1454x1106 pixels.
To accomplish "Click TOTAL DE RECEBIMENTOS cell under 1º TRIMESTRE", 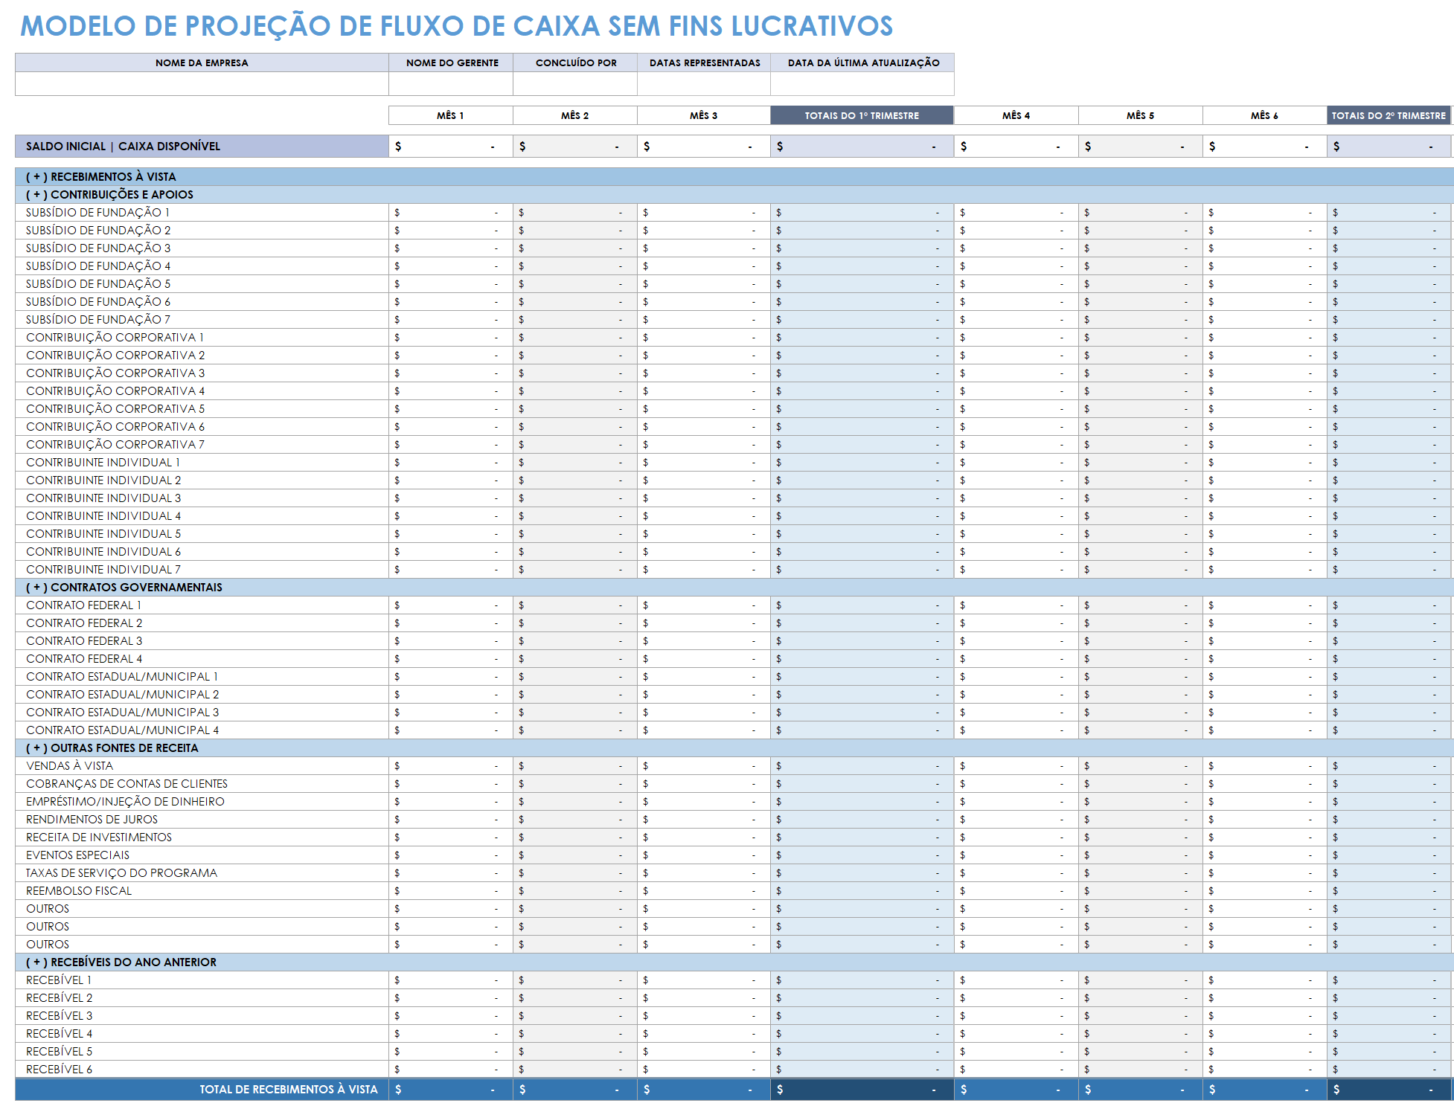I will [x=862, y=1090].
